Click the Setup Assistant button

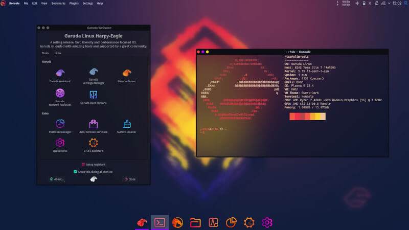94,165
